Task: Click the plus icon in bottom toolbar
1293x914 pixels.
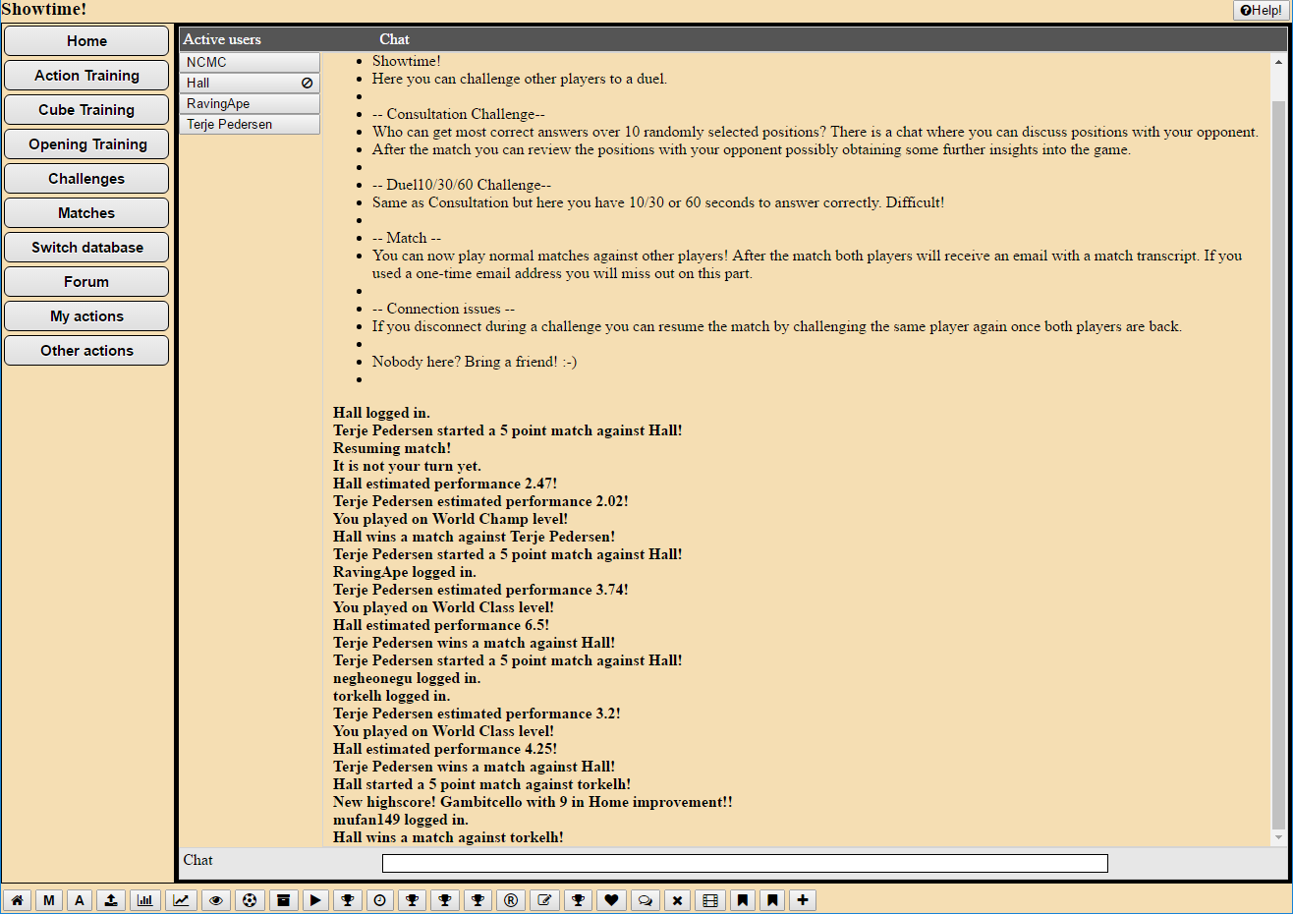Action: 803,900
